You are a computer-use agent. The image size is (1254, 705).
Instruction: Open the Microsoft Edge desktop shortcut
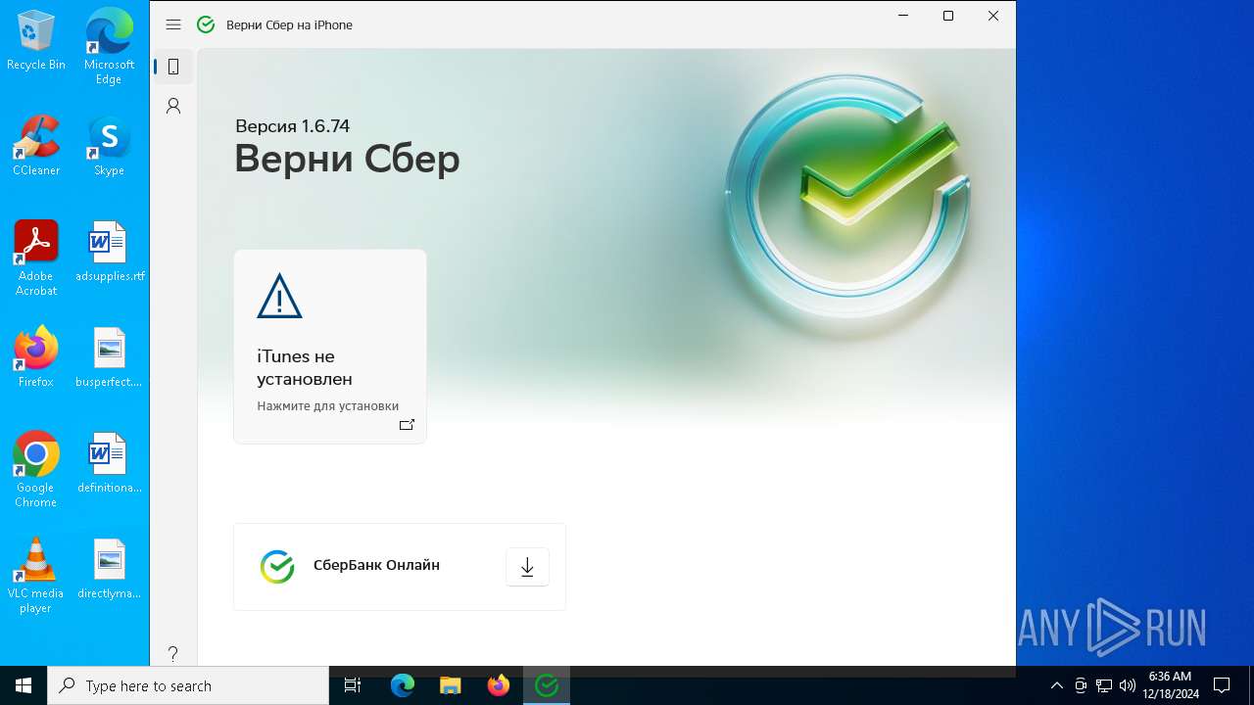pyautogui.click(x=109, y=47)
